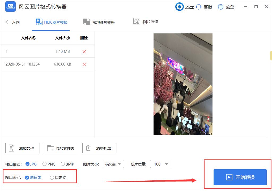
Task: Click the 图片质量 label
Action: pos(138,164)
